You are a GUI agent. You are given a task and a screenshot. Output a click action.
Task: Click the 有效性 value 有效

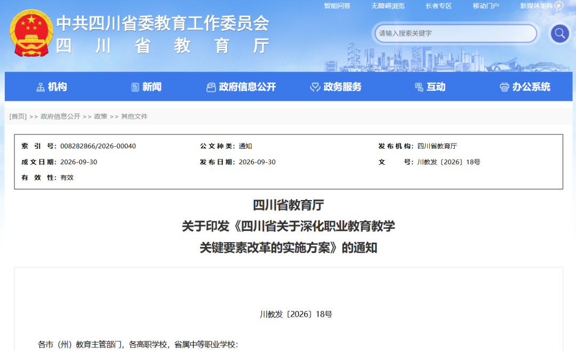coord(67,178)
